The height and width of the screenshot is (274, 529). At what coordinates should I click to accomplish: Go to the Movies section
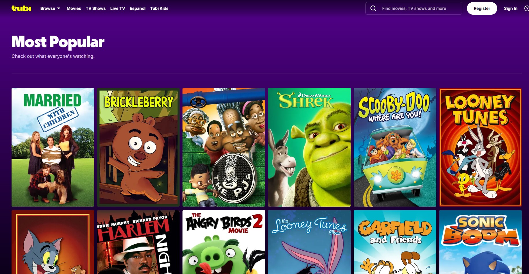74,8
